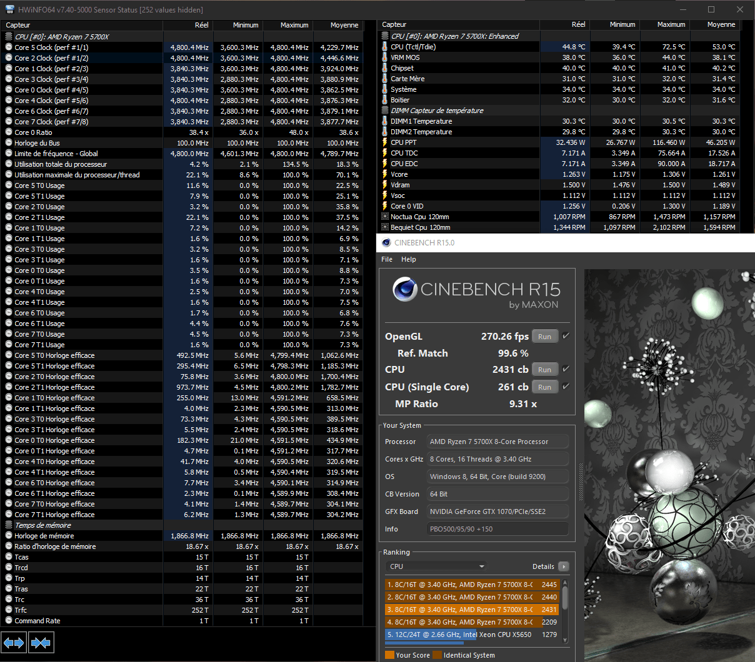
Task: Toggle the CPU test checkbox in Cinebench
Action: 566,369
